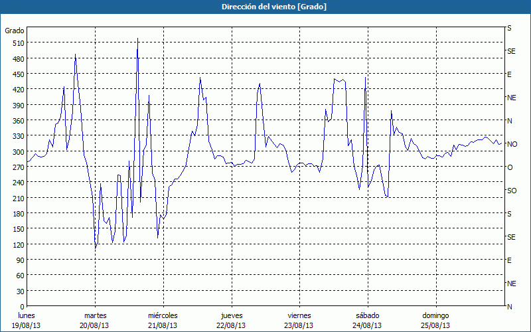Click the lowest blue line dip near 120 on martes

pos(96,248)
